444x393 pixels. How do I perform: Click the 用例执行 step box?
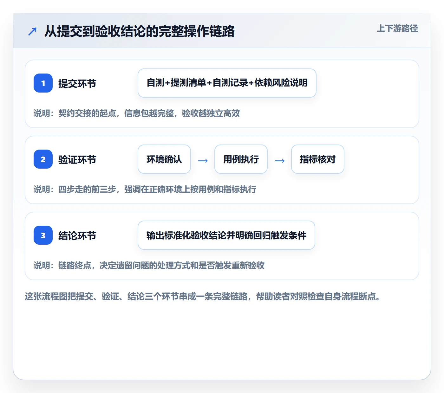[241, 159]
